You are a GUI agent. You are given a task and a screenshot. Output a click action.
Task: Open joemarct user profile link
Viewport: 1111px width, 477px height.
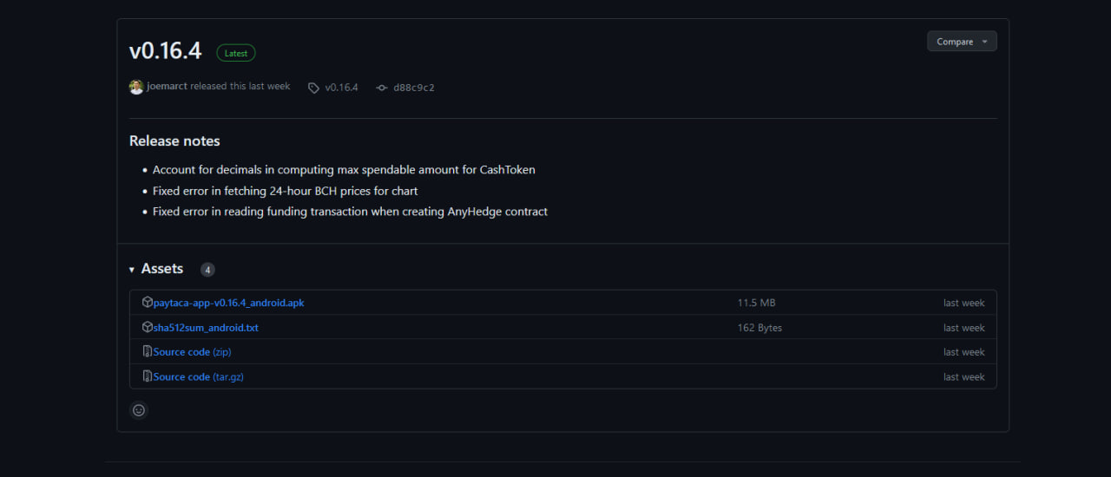pos(167,87)
